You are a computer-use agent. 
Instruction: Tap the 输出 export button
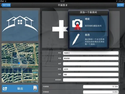(20, 88)
